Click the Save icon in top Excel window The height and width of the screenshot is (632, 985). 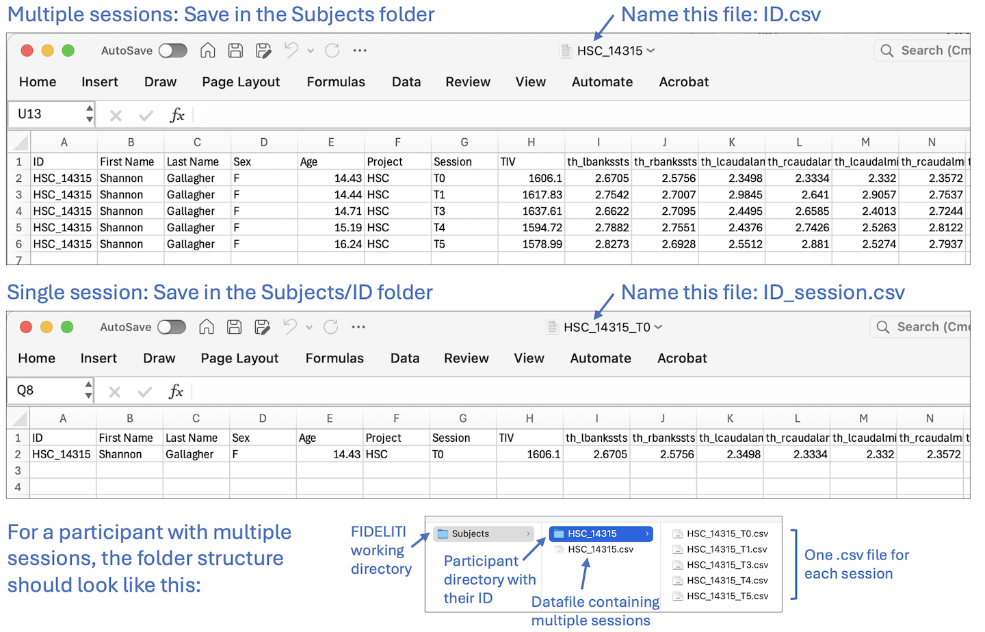click(x=235, y=51)
